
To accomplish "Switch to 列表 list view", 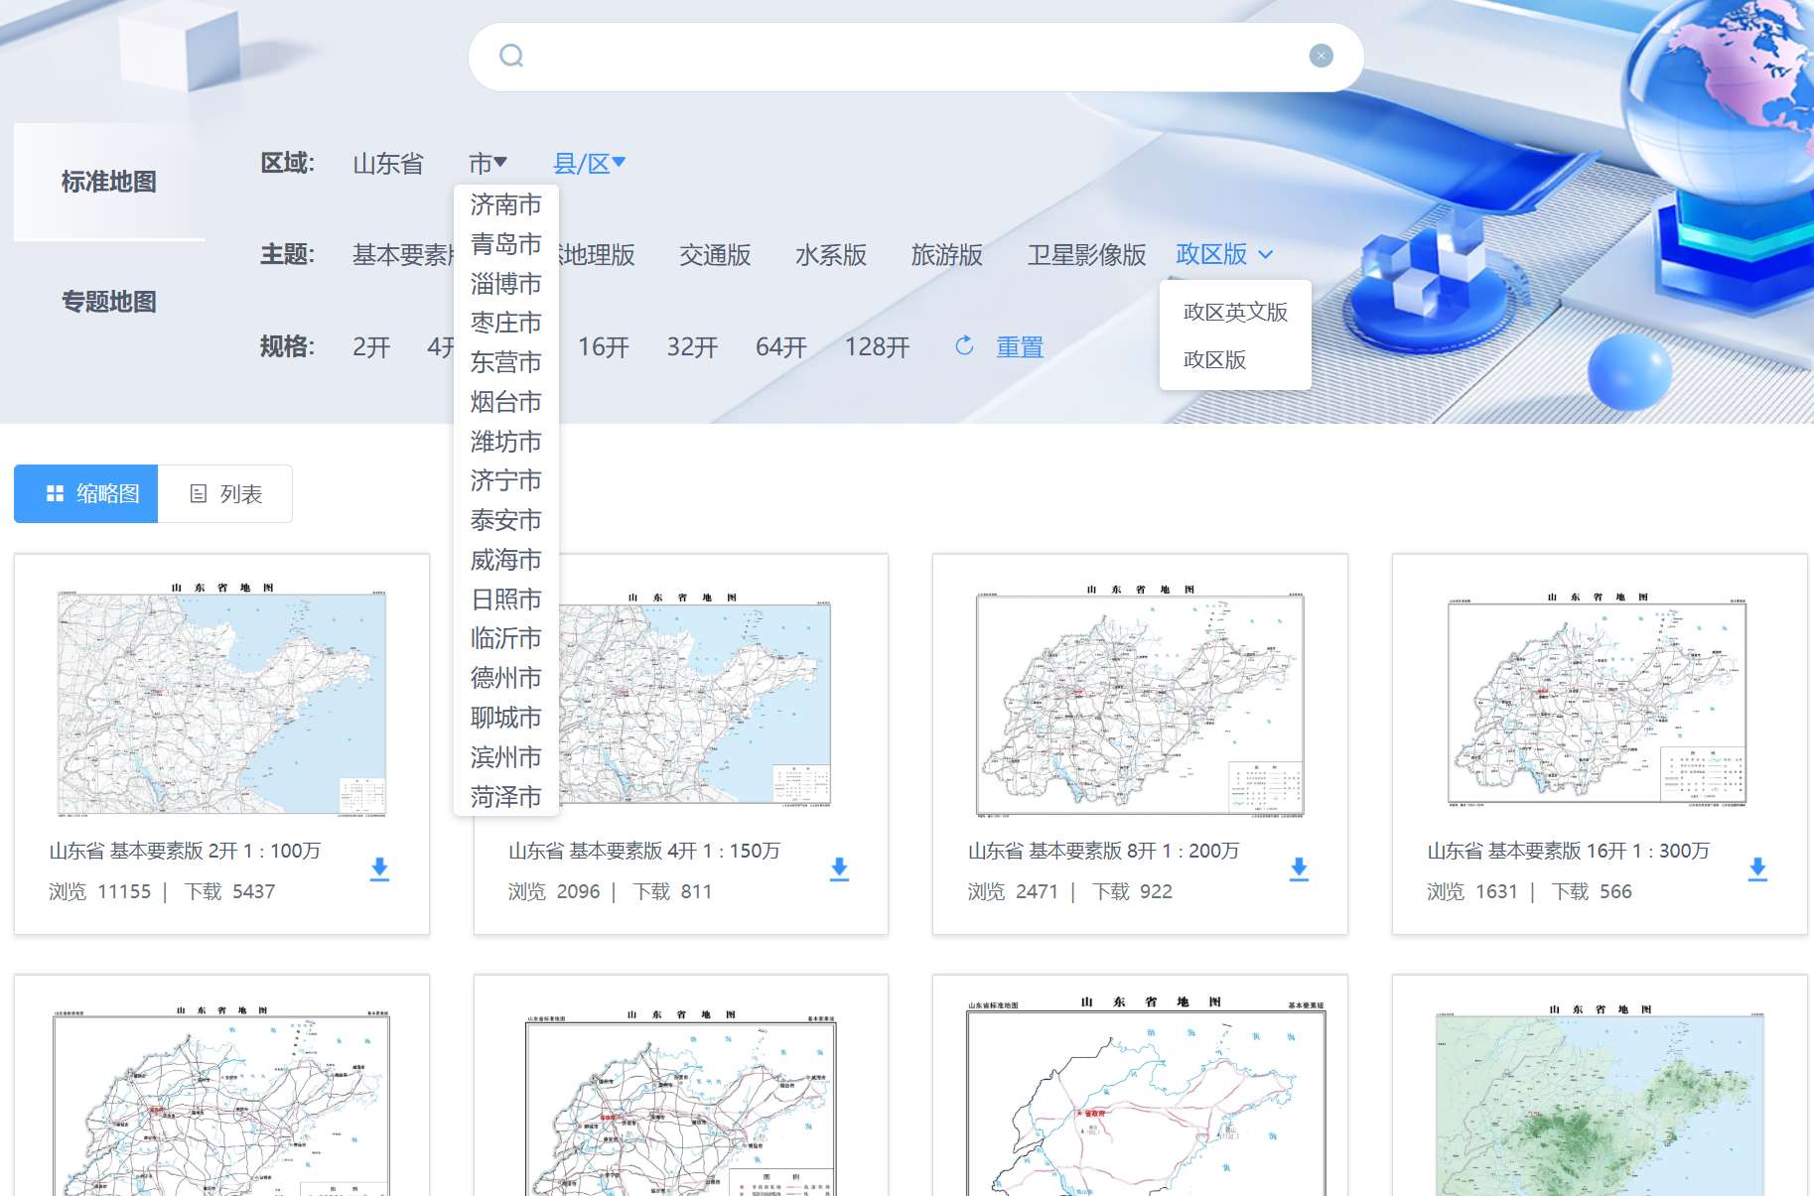I will tap(225, 493).
